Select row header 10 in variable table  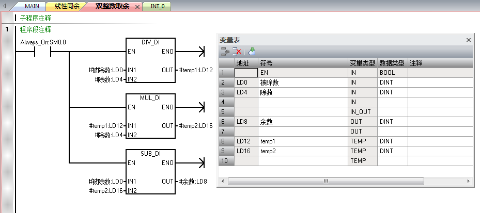click(x=226, y=161)
